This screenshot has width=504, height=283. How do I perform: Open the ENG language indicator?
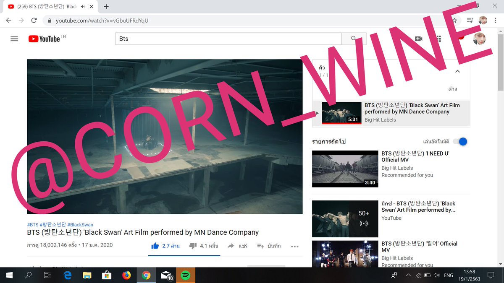[449, 275]
